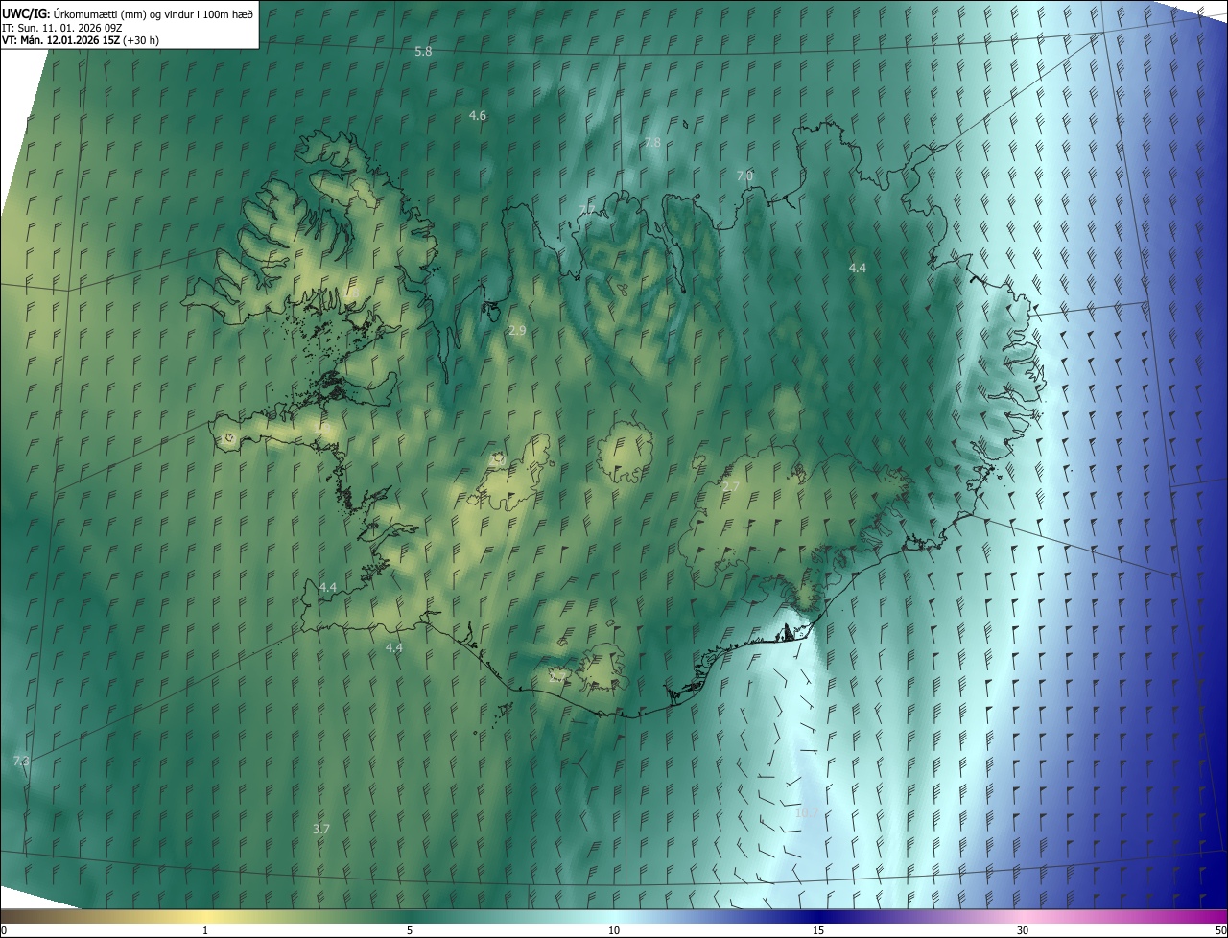Image resolution: width=1228 pixels, height=938 pixels.
Task: Click the 'VT: Mán. 12.01.2026 15Z' valid time
Action: pyautogui.click(x=80, y=40)
